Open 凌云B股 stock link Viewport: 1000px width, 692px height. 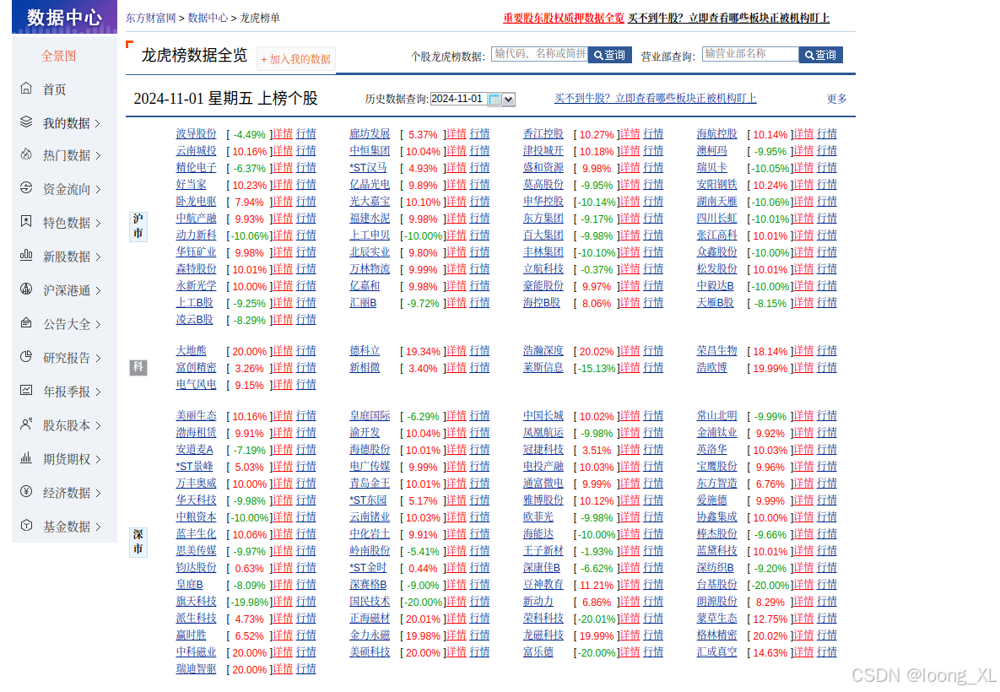click(x=195, y=320)
